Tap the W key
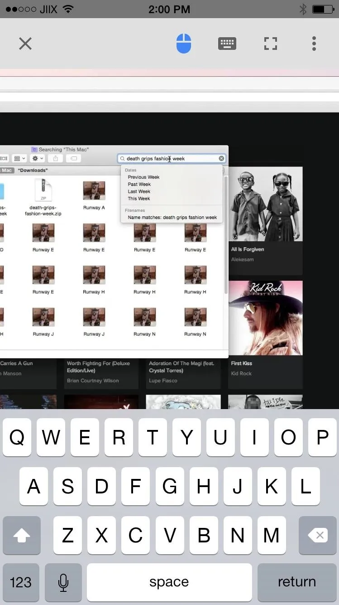This screenshot has height=605, width=339. pos(51,437)
